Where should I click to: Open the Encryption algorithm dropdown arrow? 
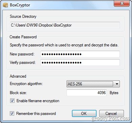(x=117, y=84)
